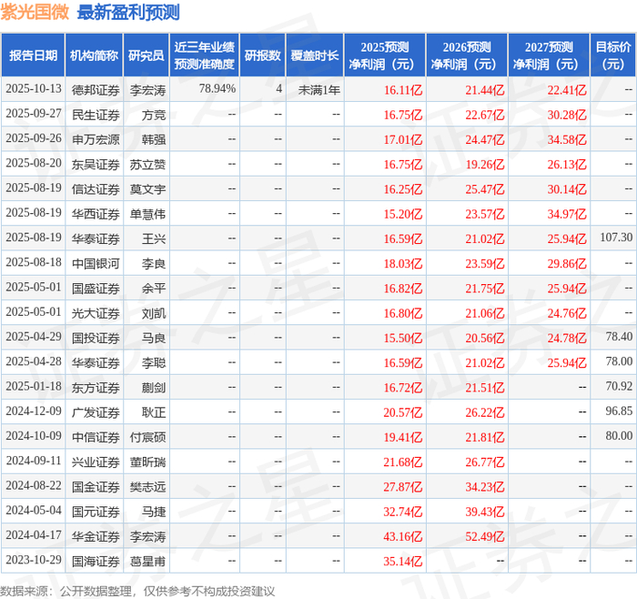Click 2025 forecast 35.14亿

(x=403, y=561)
